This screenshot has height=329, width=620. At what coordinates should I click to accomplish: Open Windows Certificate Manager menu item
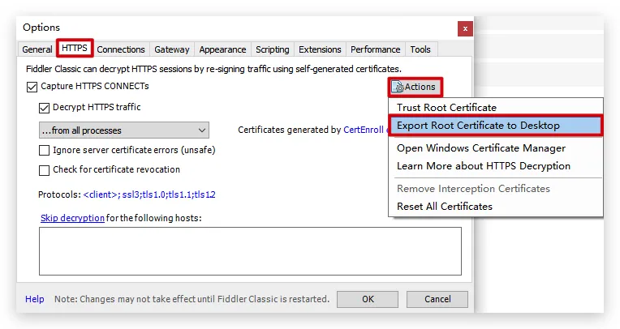tap(496, 148)
